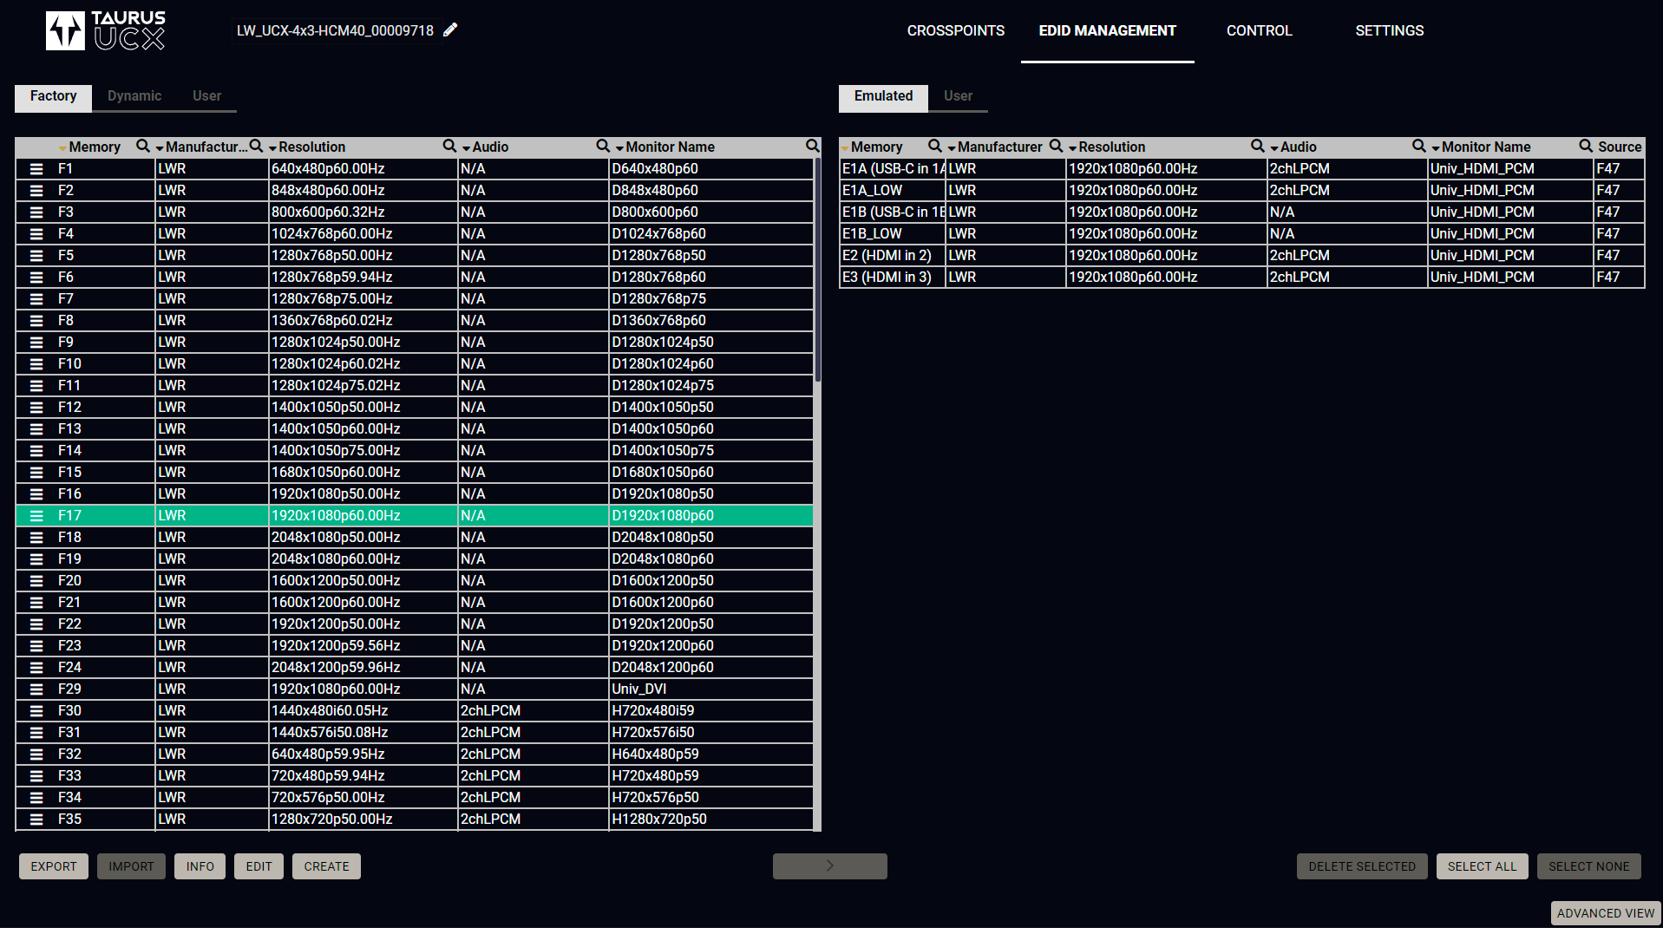Click the Factory list vertical scrollbar
1663x934 pixels.
click(x=817, y=271)
